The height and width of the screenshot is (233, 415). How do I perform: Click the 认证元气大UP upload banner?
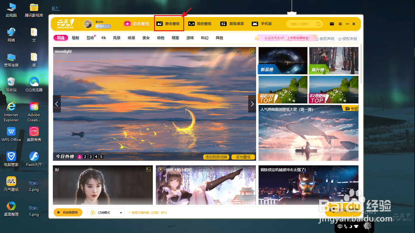click(x=286, y=38)
